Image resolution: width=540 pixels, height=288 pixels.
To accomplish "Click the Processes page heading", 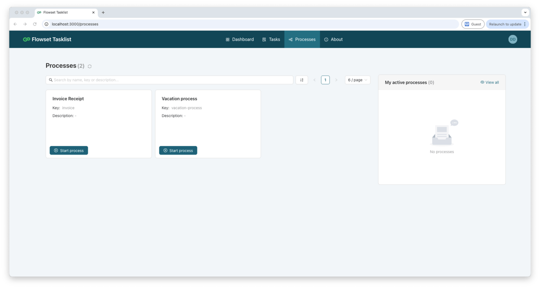I will pyautogui.click(x=61, y=66).
